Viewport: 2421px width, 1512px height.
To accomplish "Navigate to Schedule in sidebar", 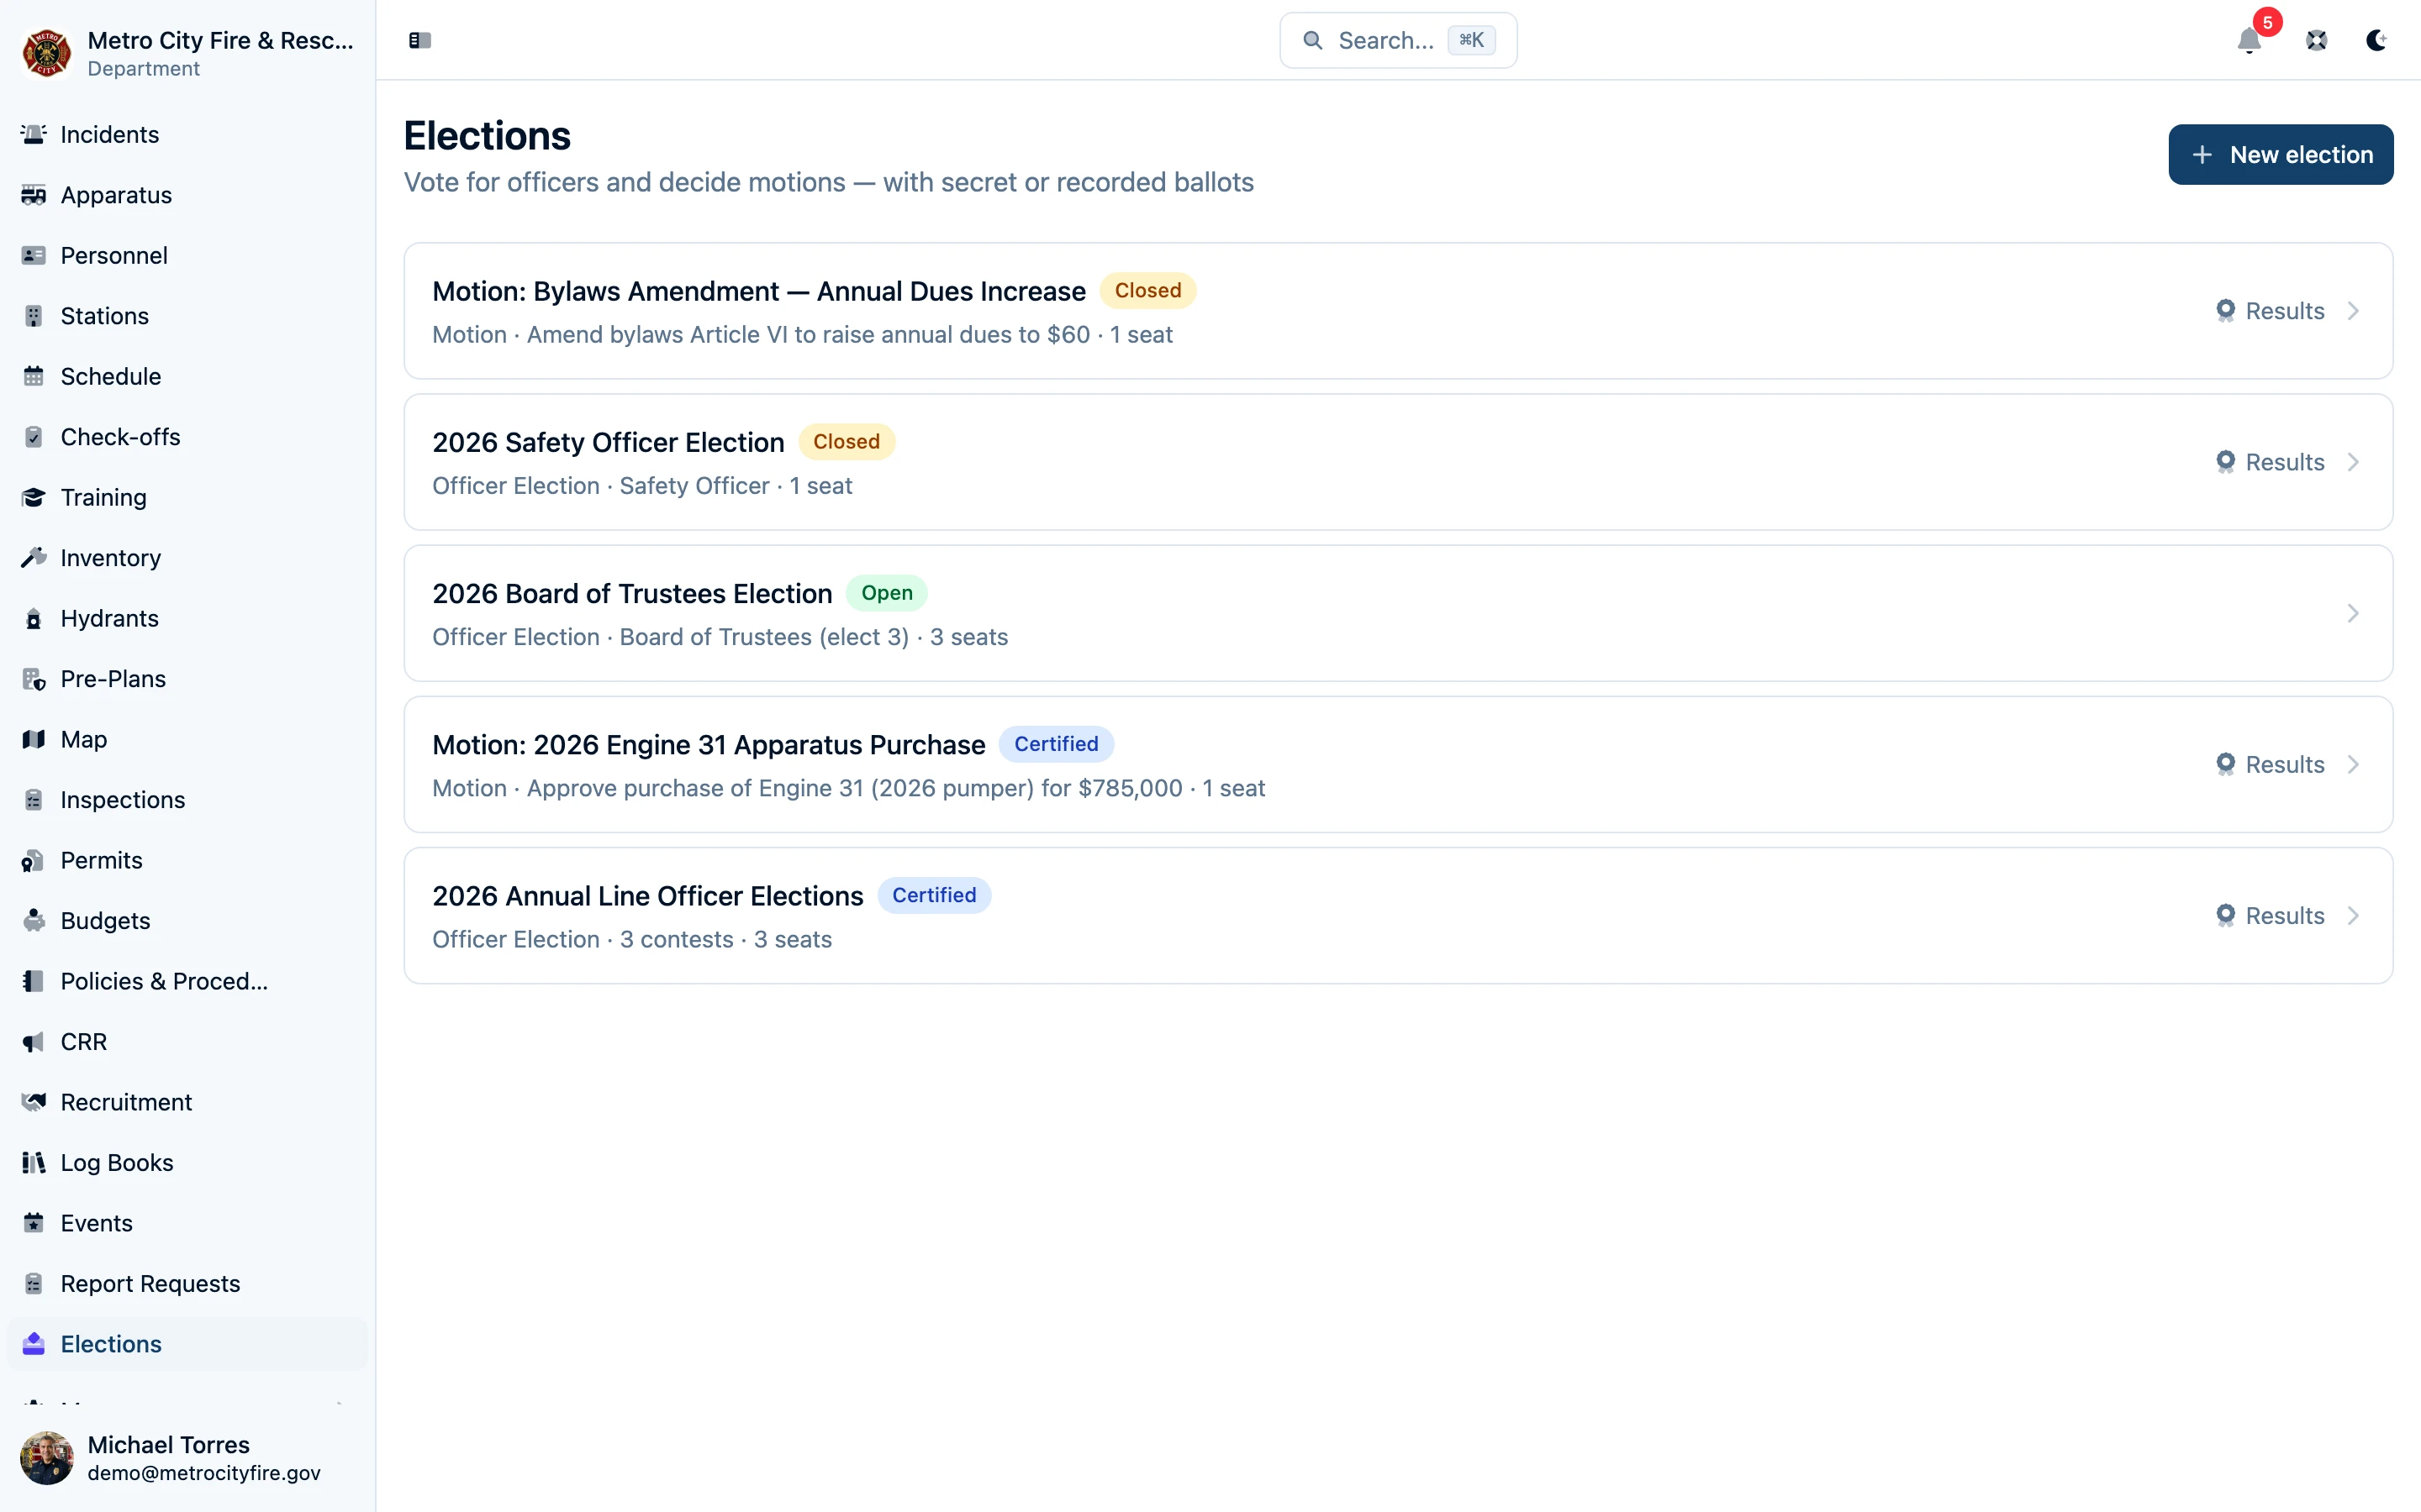I will tap(188, 376).
